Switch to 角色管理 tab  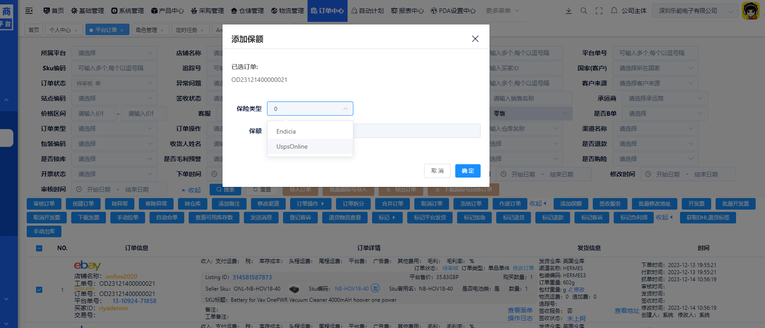(x=146, y=30)
